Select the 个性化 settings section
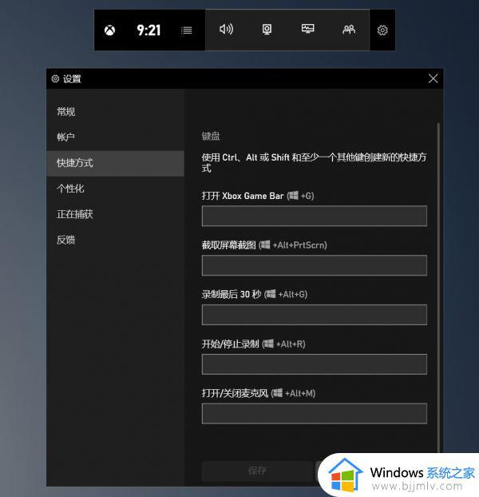This screenshot has width=479, height=497. point(115,189)
